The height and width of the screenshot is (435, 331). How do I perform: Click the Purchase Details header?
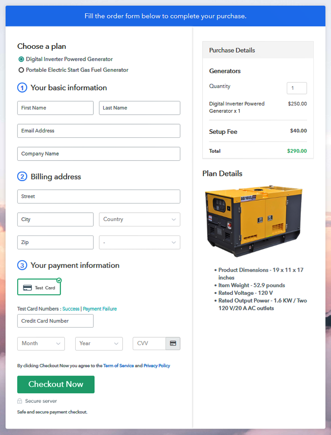pos(258,50)
